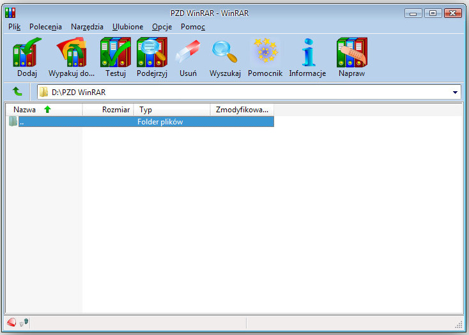Click the WinRAR title bar books icon

click(x=10, y=13)
